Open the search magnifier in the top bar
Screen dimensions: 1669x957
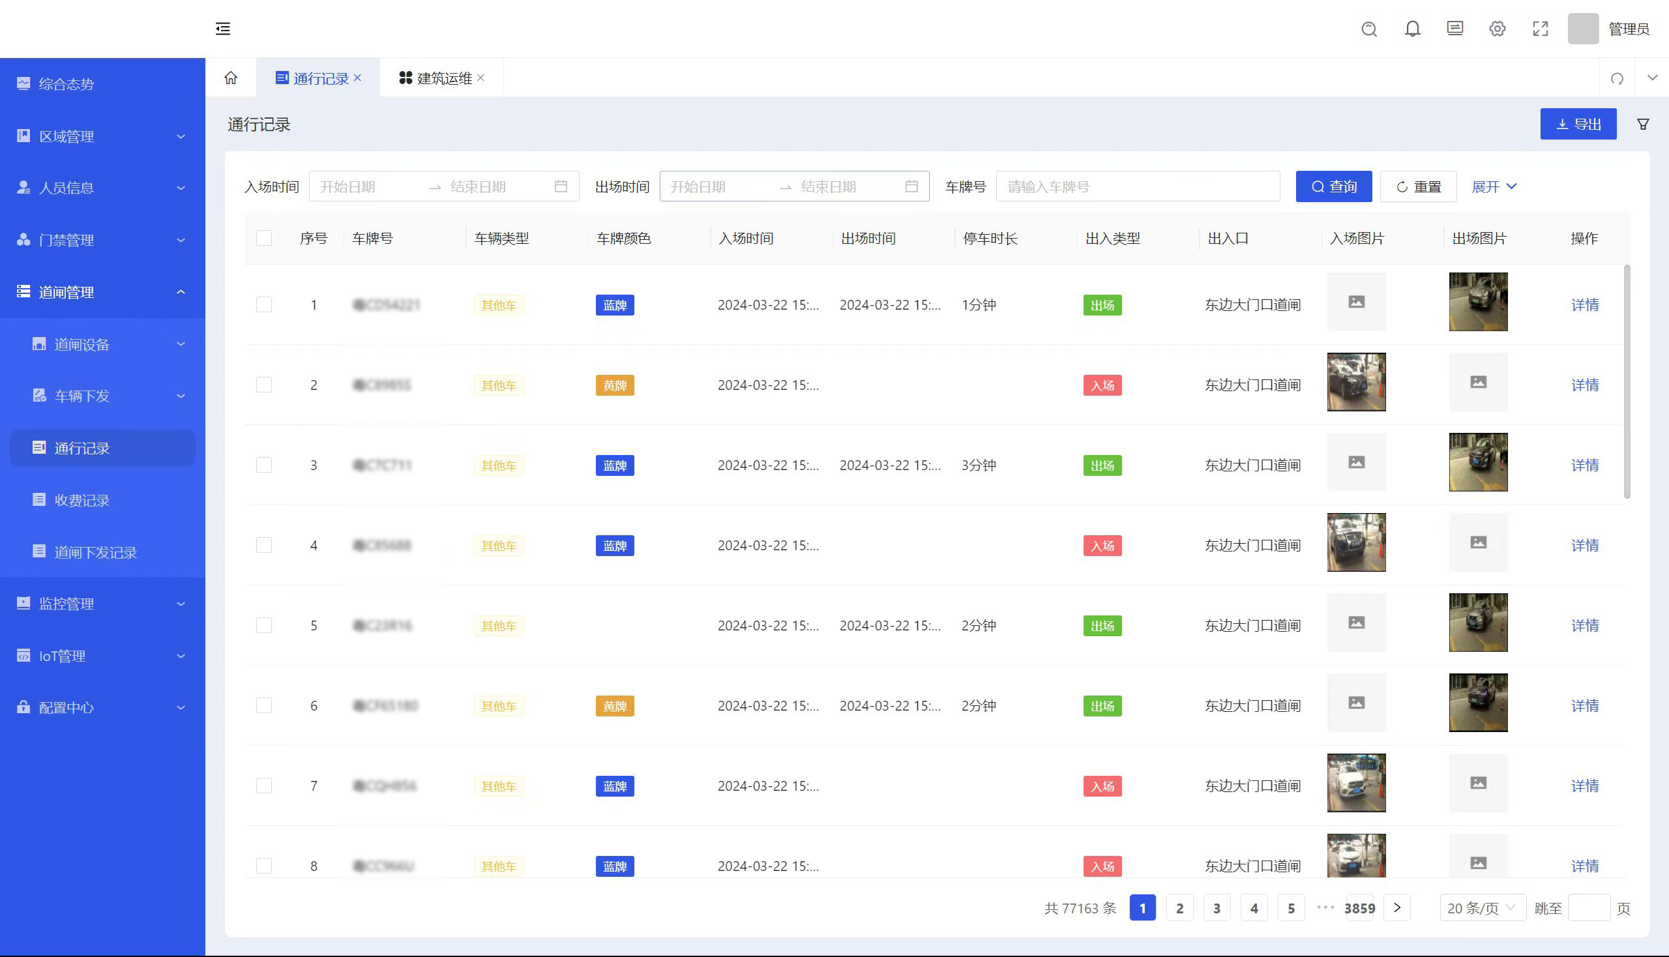tap(1369, 29)
